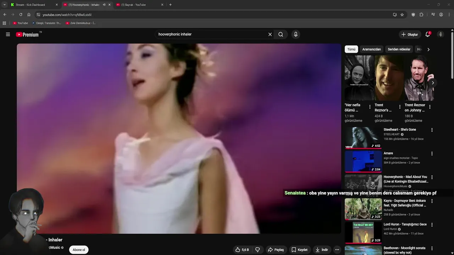Open options for Beethoven Moonlight sonata
This screenshot has width=454, height=255.
[432, 248]
